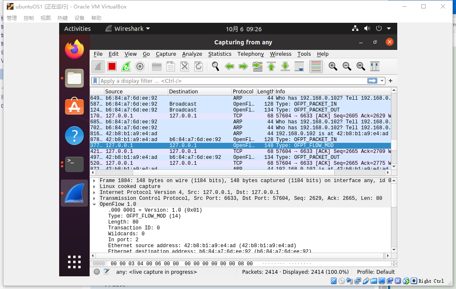
Task: Sort packets by Info column
Action: 333,91
